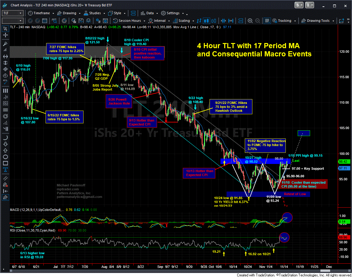
Task: Open the Style menu
Action: (115, 13)
